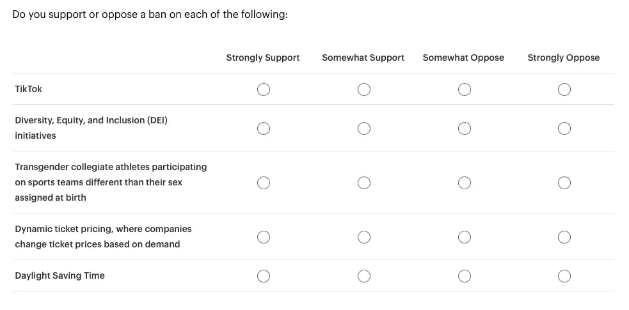Viewport: 629px width, 310px height.
Task: Mark Somewhat Oppose for dynamic ticket pricing
Action: (464, 237)
